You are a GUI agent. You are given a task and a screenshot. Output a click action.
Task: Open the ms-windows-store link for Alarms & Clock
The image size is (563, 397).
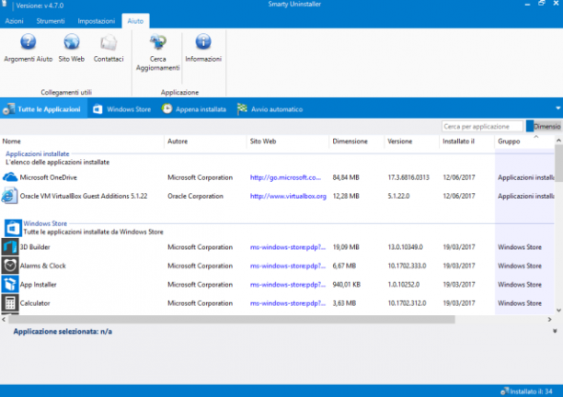[288, 266]
